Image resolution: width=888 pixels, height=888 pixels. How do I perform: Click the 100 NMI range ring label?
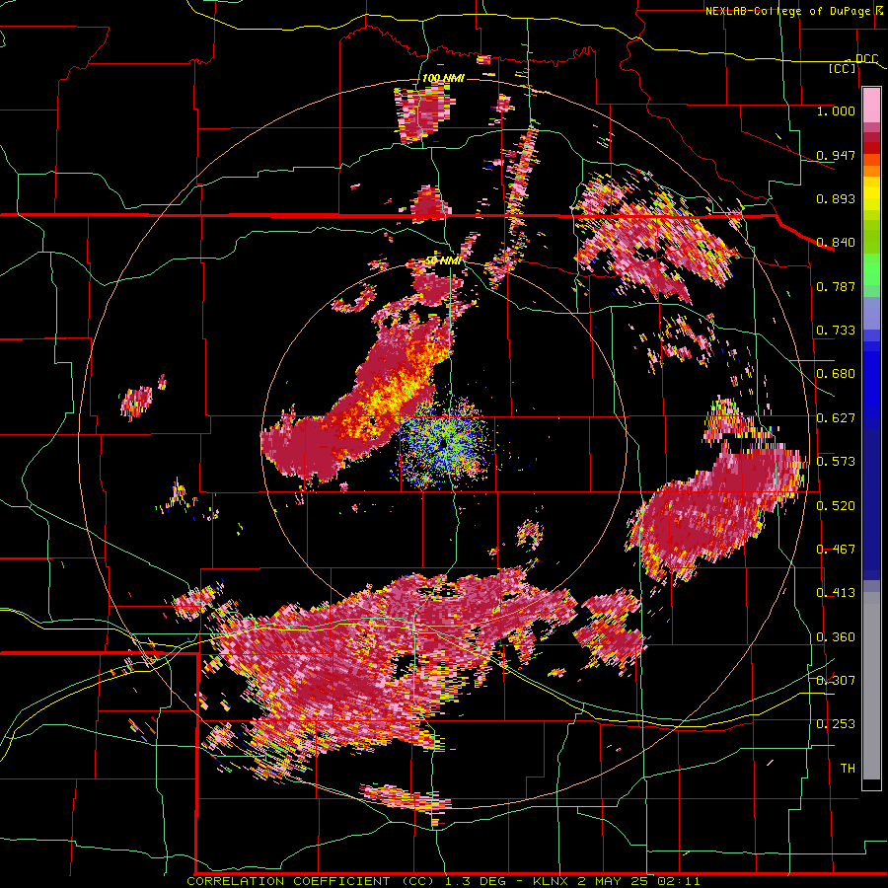point(443,78)
